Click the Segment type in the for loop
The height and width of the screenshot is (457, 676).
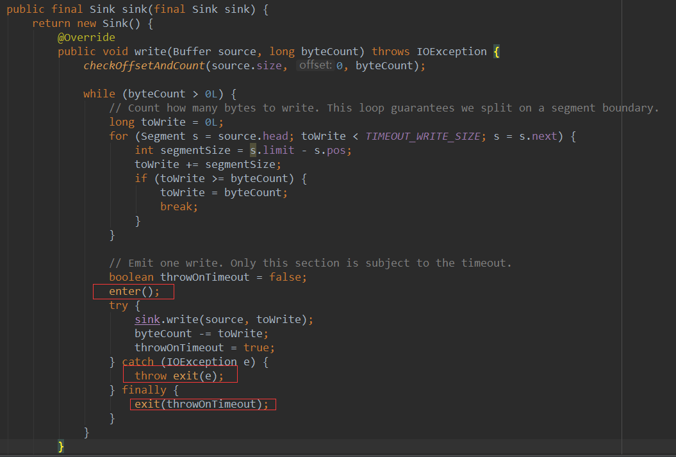pyautogui.click(x=163, y=137)
